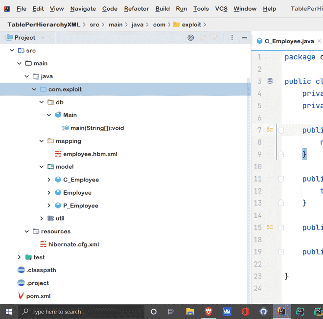Click TablePerHierarchyXML breadcrumb
The height and width of the screenshot is (319, 323).
[44, 24]
